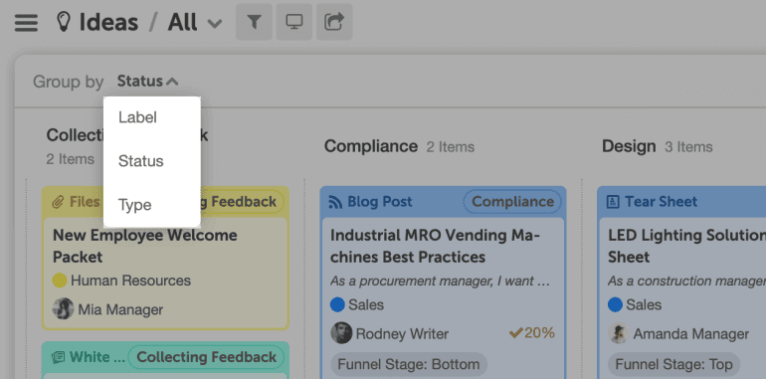766x379 pixels.
Task: Click the lightbulb Ideas icon
Action: click(x=64, y=22)
